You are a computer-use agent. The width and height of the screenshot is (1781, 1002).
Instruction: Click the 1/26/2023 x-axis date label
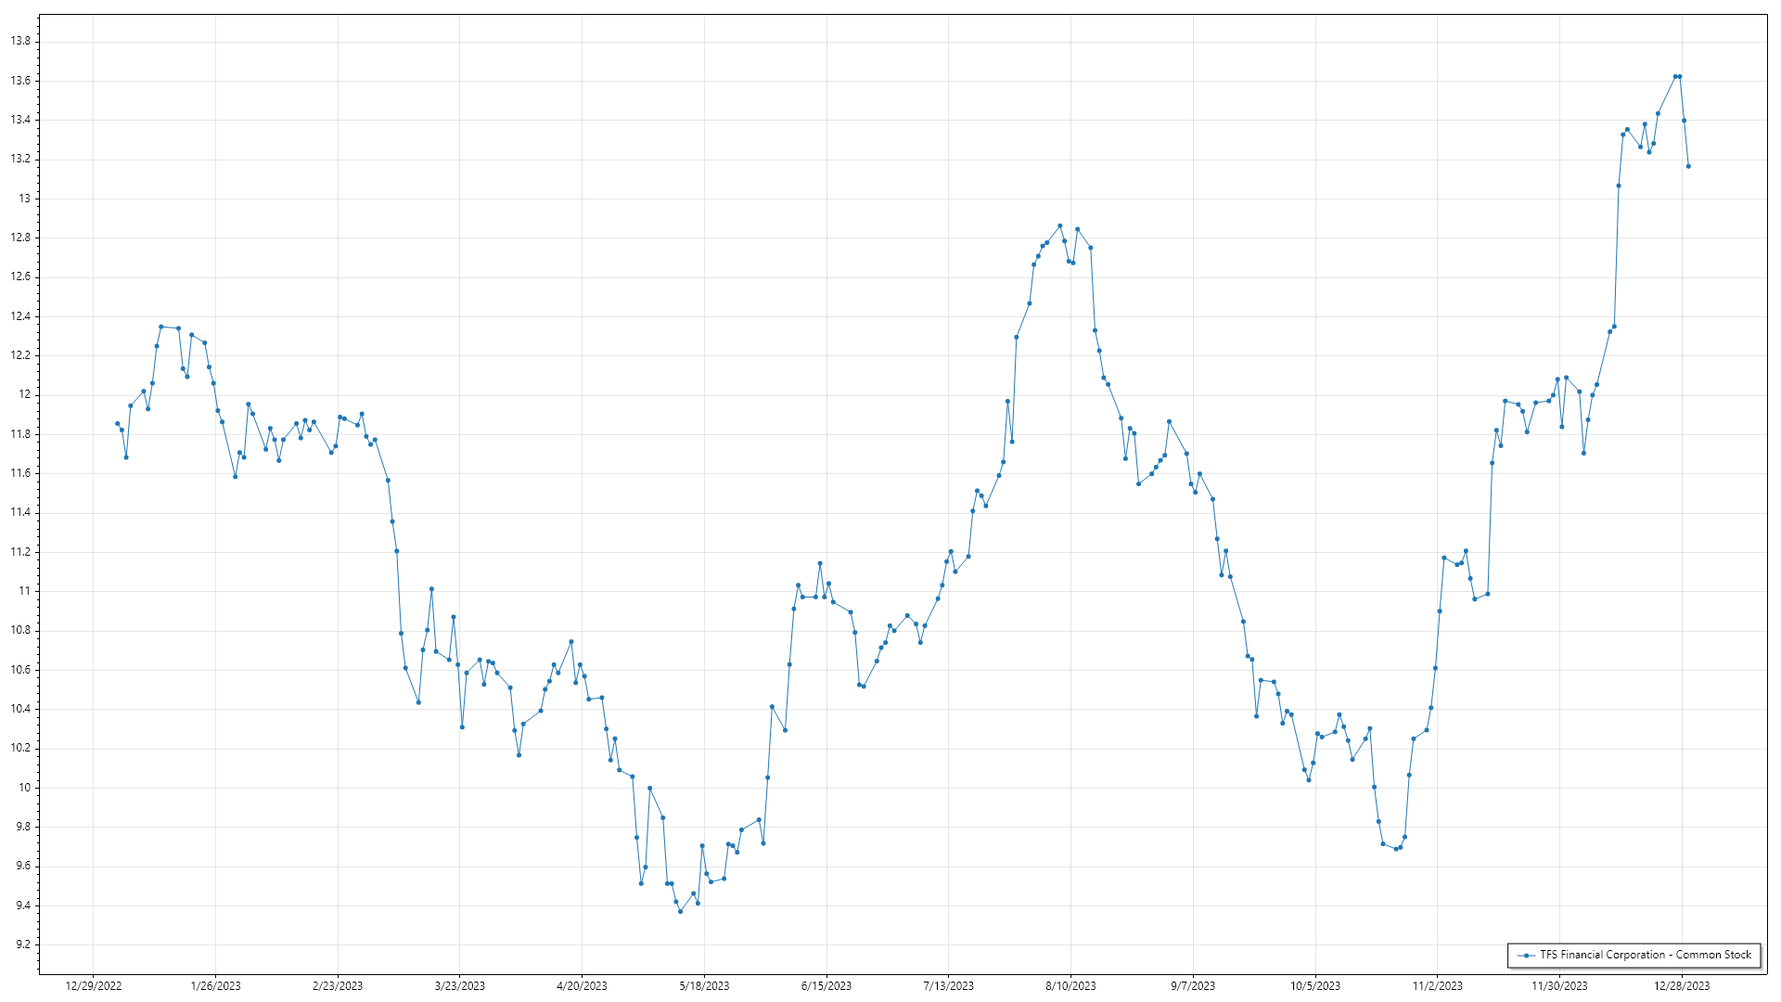215,986
